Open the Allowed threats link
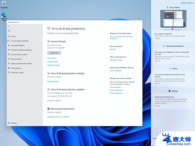Screen dimensions: 195x146 (53, 62)
